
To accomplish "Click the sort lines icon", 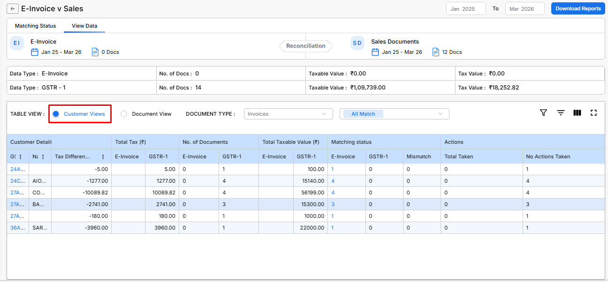I will (561, 113).
